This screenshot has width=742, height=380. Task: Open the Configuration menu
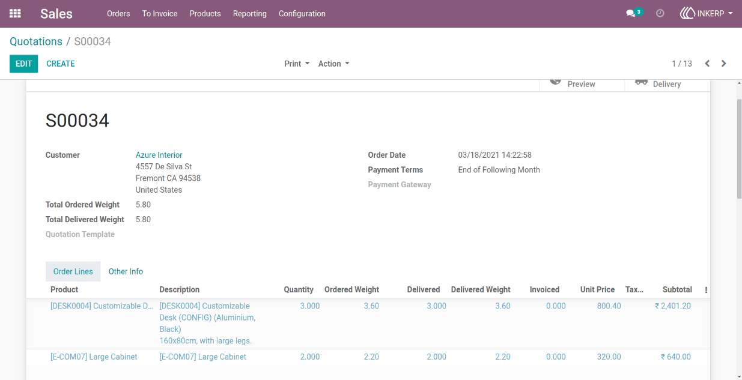(x=302, y=13)
